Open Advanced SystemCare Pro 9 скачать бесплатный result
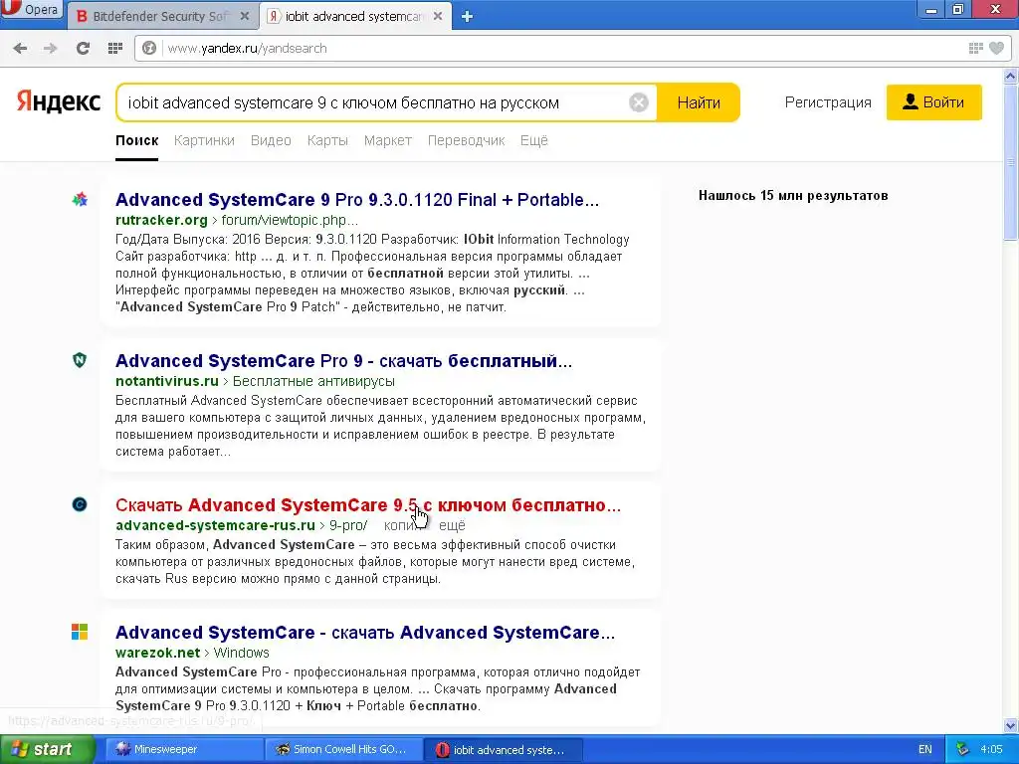This screenshot has height=764, width=1019. [343, 360]
